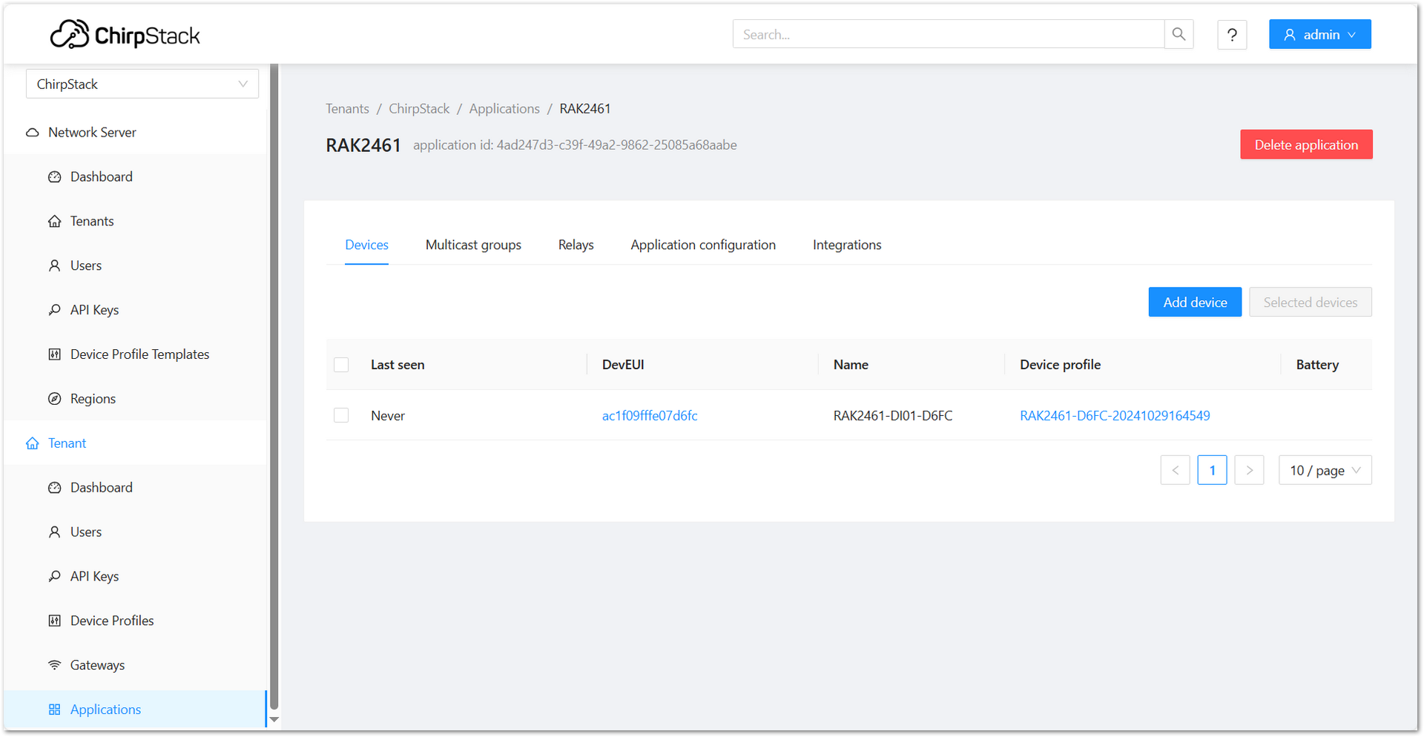Check the select-all devices checkbox
Screen dimensions: 1424x737
341,364
